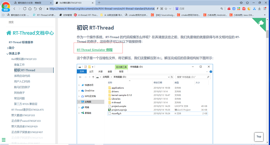This screenshot has width=270, height=145.
Task: Open the red PDF extension icon
Action: (x=244, y=9)
